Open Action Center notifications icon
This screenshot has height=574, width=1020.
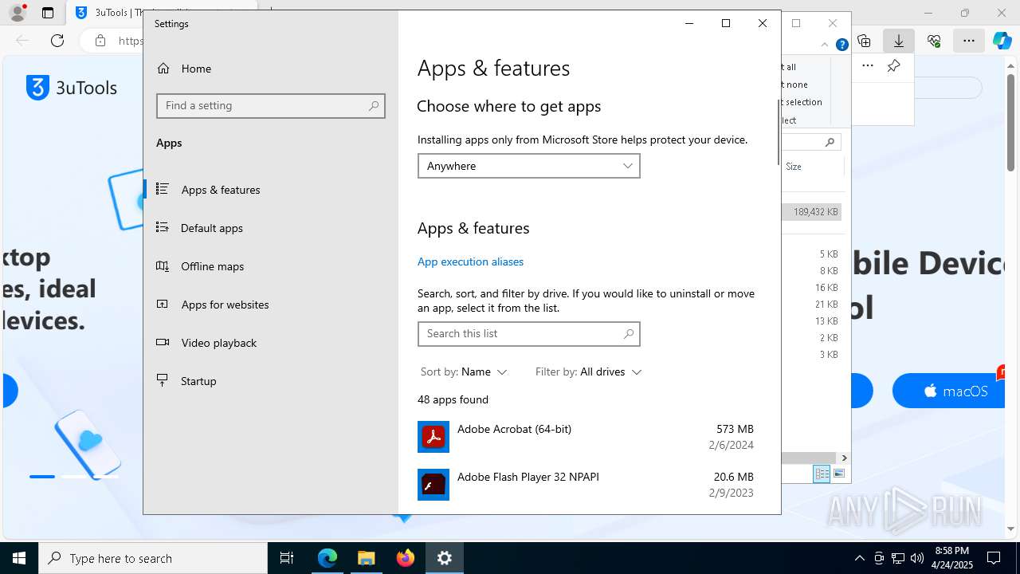[994, 558]
